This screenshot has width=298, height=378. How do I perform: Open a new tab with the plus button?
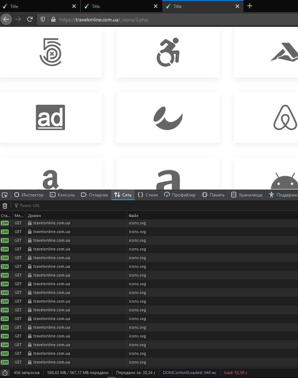pyautogui.click(x=250, y=6)
